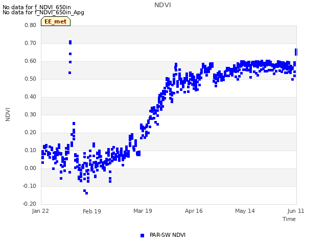The image size is (327, 245).
Task: Click the highest outlier point near 0.70
Action: tap(71, 42)
